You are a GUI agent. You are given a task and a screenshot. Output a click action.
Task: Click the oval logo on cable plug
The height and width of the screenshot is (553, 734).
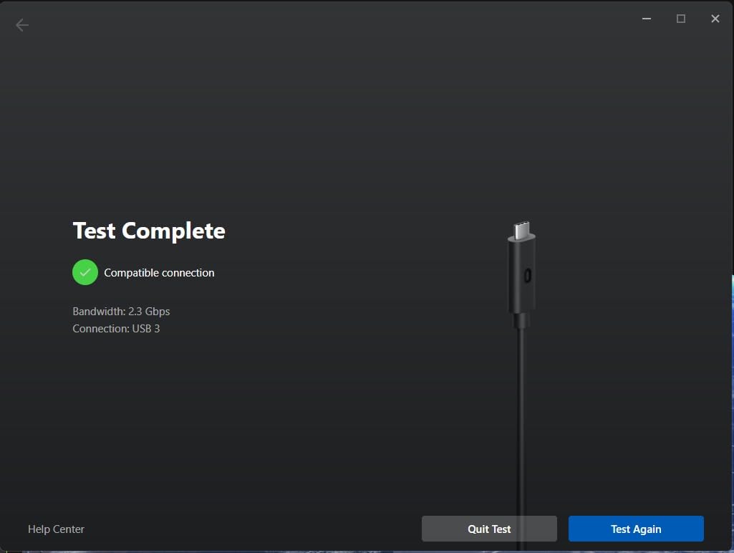528,275
